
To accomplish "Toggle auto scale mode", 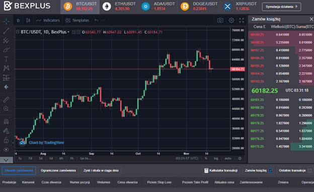I will 228,159.
